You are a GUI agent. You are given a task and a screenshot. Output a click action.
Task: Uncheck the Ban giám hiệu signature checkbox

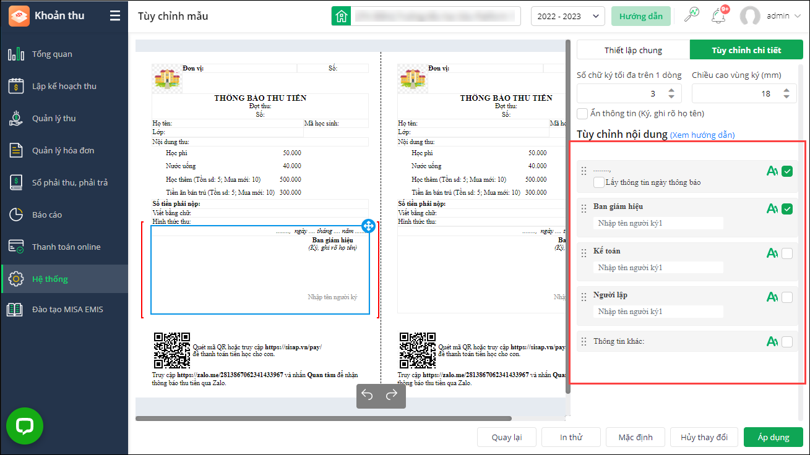(787, 209)
